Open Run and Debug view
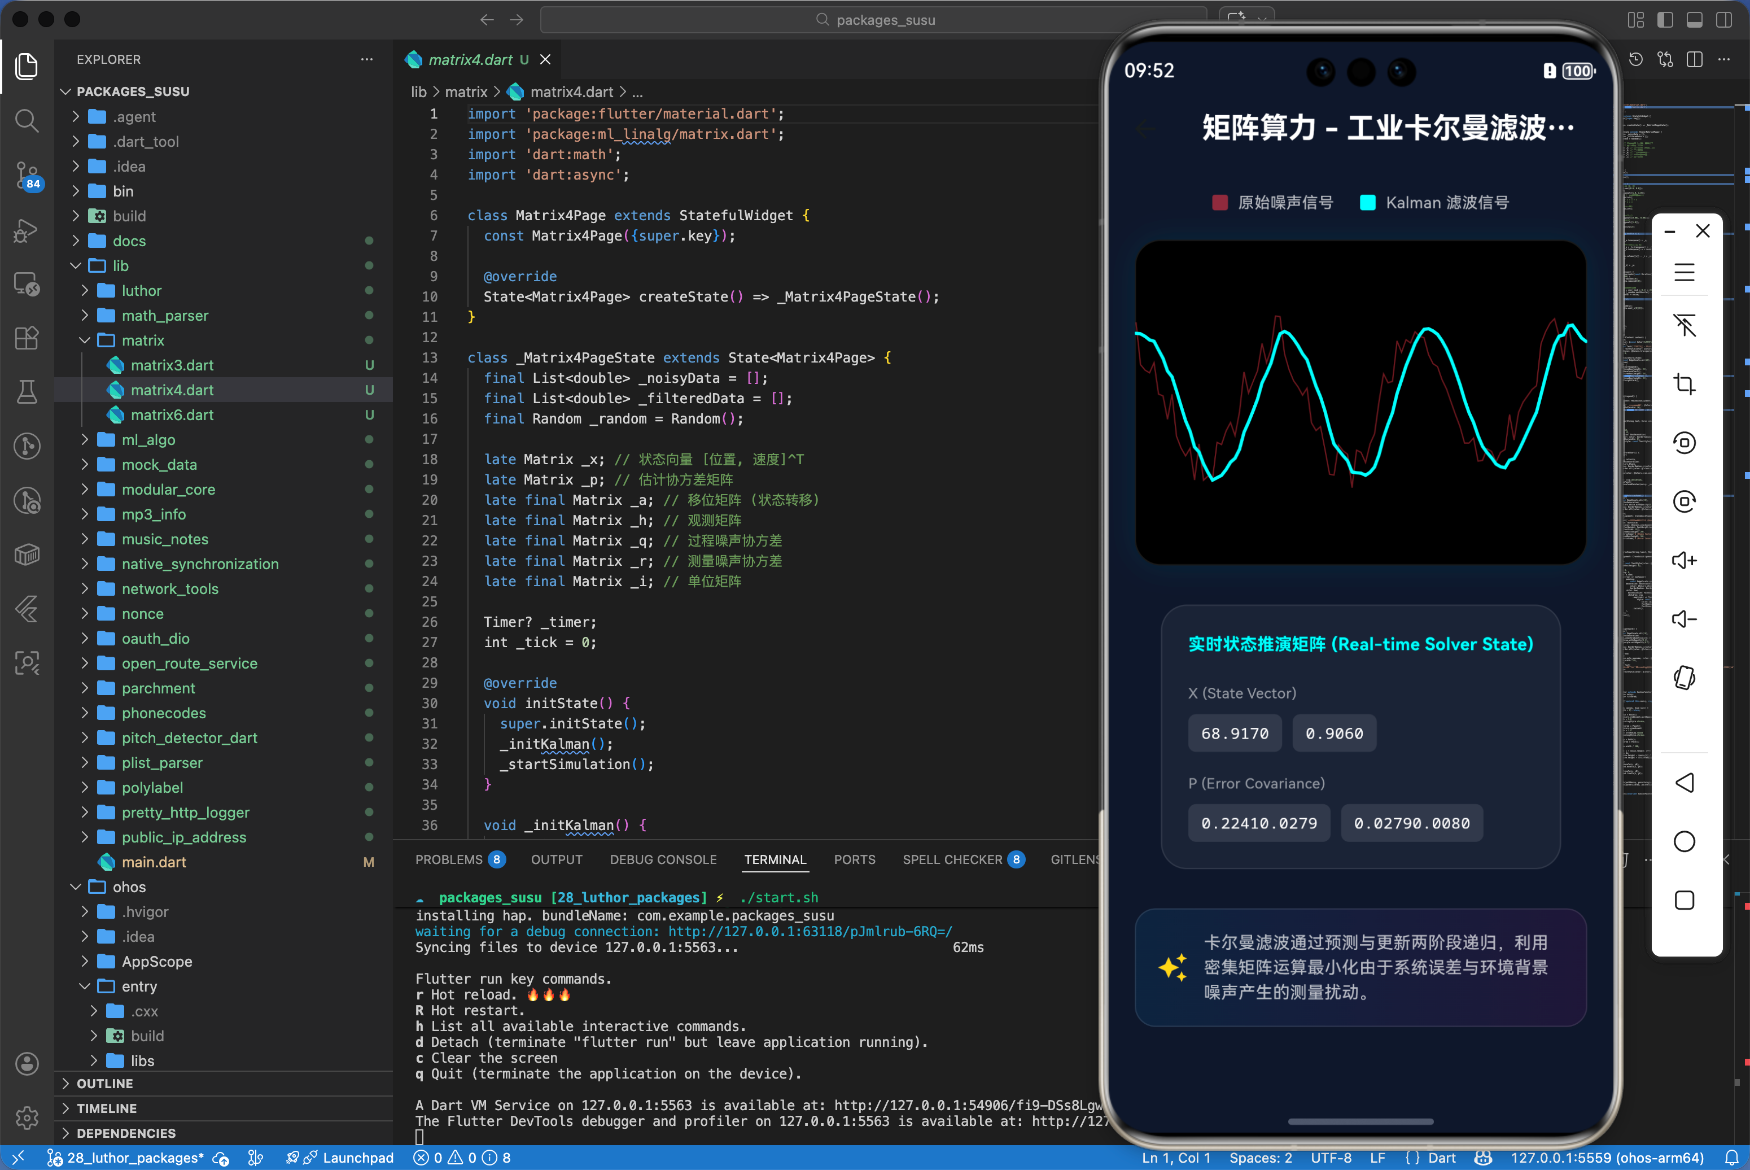This screenshot has height=1170, width=1750. [x=27, y=230]
